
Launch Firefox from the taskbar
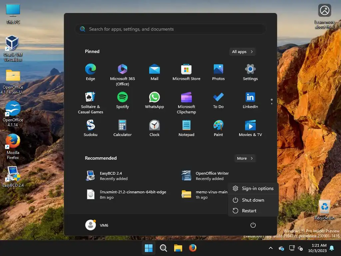click(x=193, y=248)
